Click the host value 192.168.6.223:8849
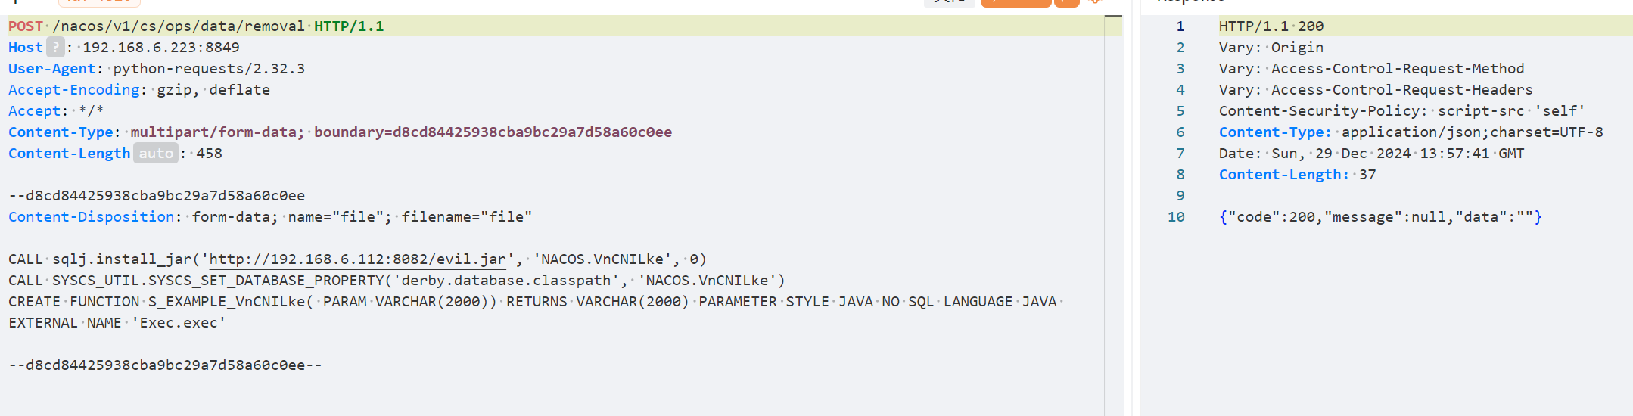 click(161, 47)
